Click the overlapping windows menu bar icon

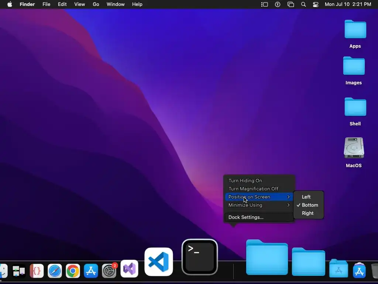(x=291, y=4)
